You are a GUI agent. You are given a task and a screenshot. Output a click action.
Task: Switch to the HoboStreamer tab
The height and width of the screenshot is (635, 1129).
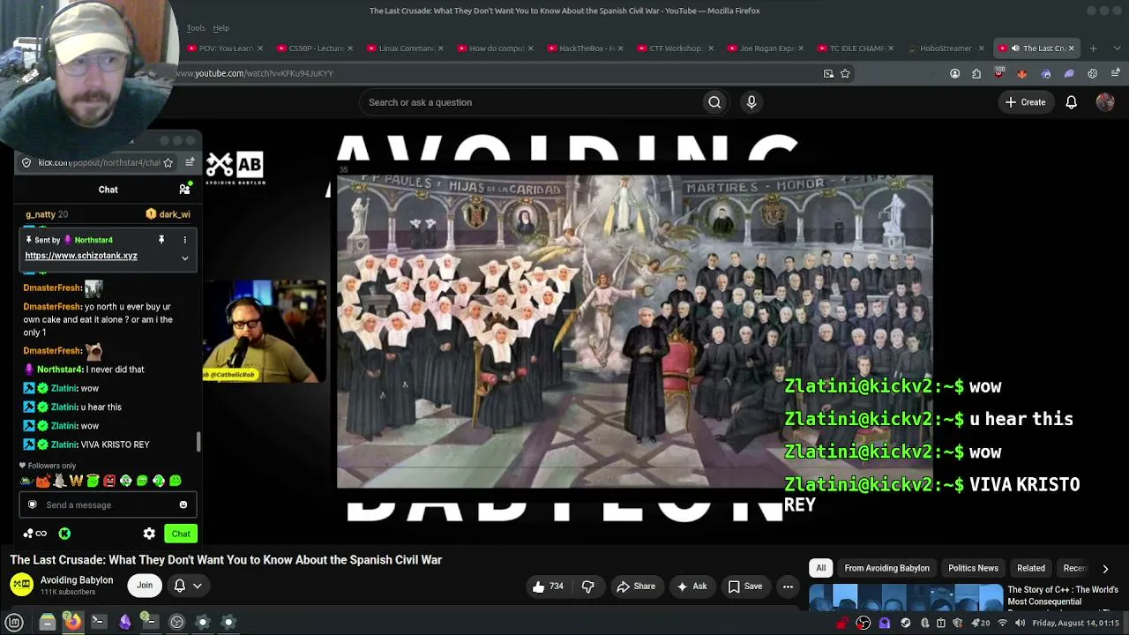point(946,49)
